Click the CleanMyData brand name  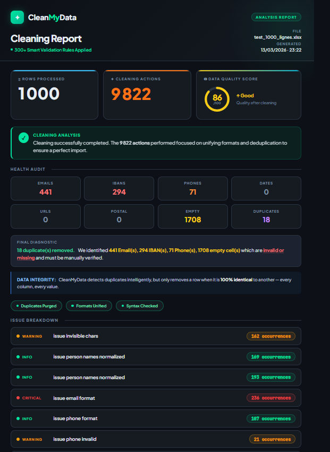tap(52, 18)
